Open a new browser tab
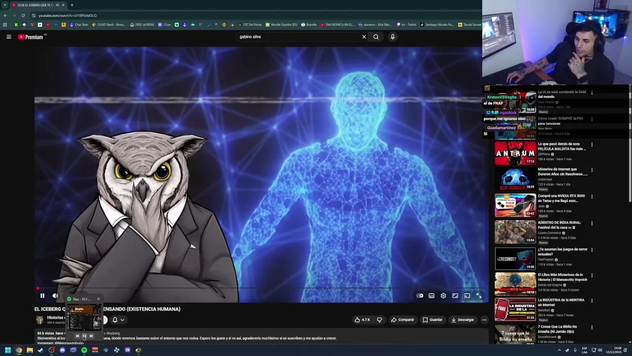 (x=72, y=5)
